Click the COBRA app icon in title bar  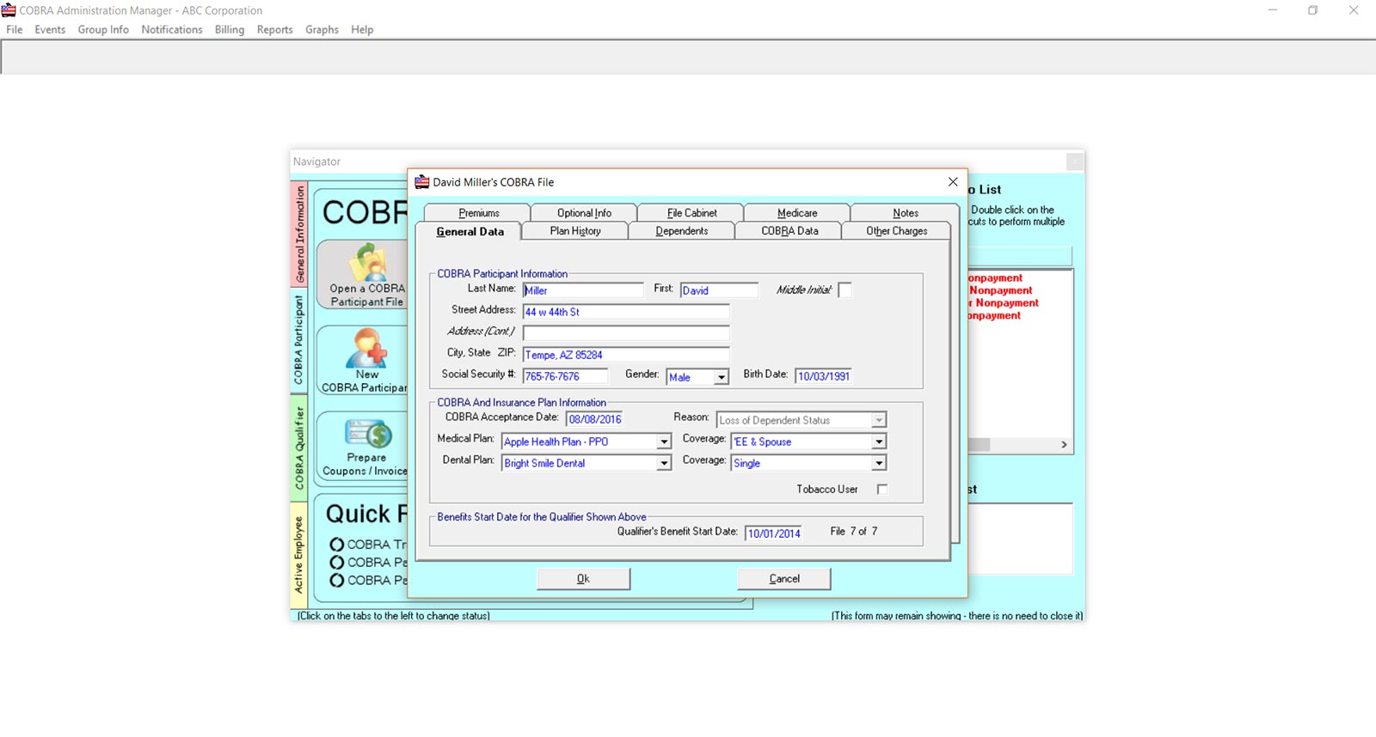[x=9, y=10]
